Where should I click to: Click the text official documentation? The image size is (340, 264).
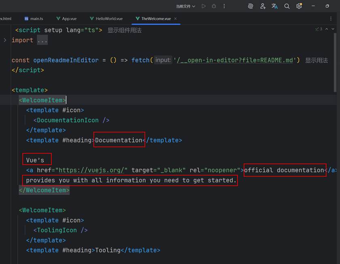pos(284,170)
